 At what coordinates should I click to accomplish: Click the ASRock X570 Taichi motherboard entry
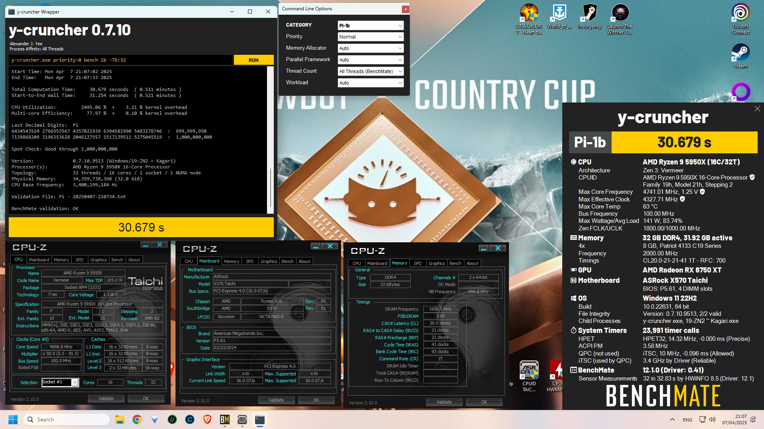click(675, 280)
